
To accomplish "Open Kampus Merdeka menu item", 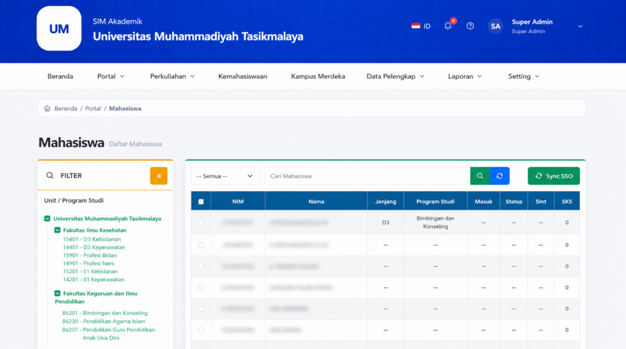I will point(318,76).
